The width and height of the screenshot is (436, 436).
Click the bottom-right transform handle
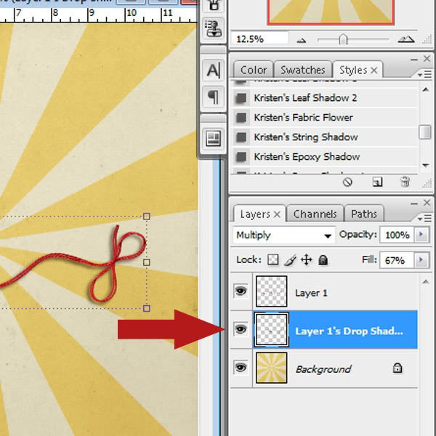(x=147, y=308)
